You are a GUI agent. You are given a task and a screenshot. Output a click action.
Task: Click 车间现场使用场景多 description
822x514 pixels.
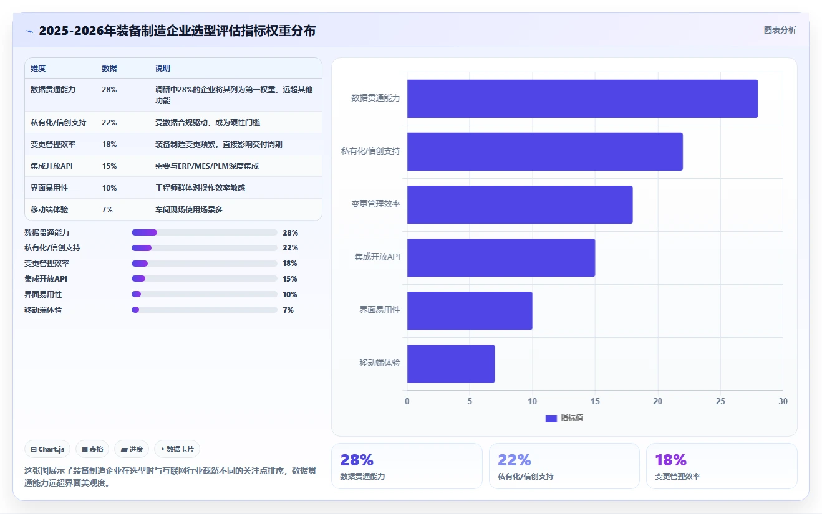189,210
